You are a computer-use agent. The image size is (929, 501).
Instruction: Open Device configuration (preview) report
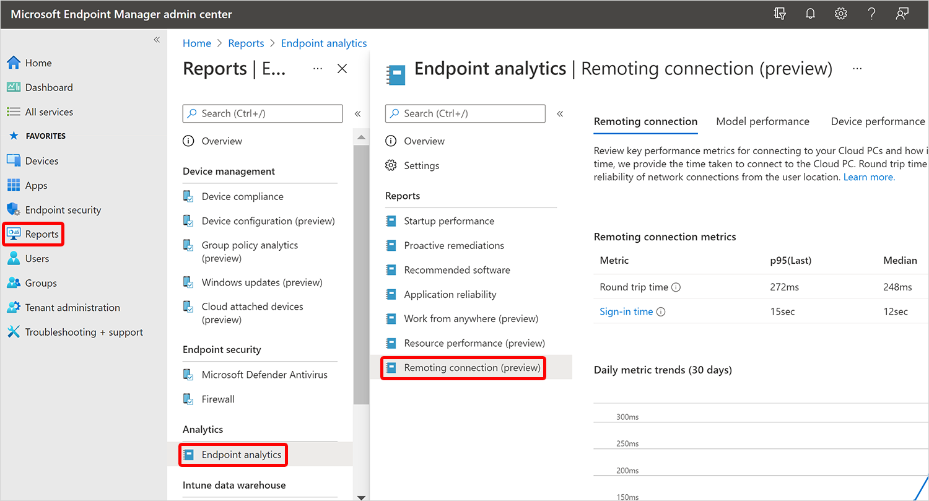pyautogui.click(x=268, y=221)
